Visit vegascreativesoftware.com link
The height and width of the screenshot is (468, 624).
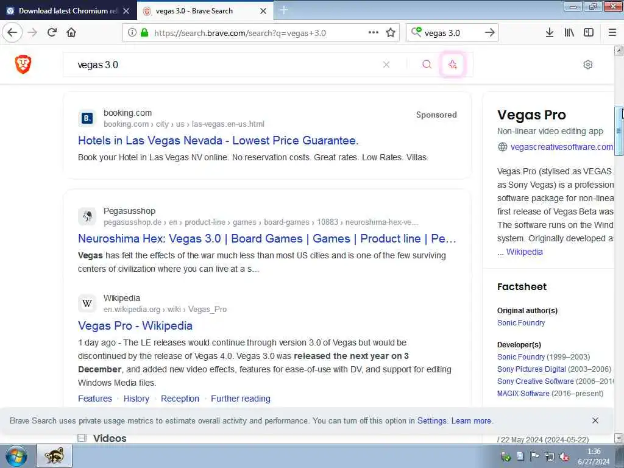pos(561,147)
